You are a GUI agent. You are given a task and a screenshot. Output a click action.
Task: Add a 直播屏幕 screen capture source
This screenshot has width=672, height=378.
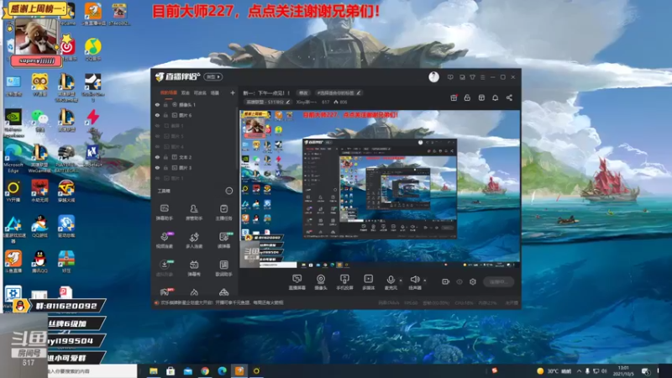[297, 282]
